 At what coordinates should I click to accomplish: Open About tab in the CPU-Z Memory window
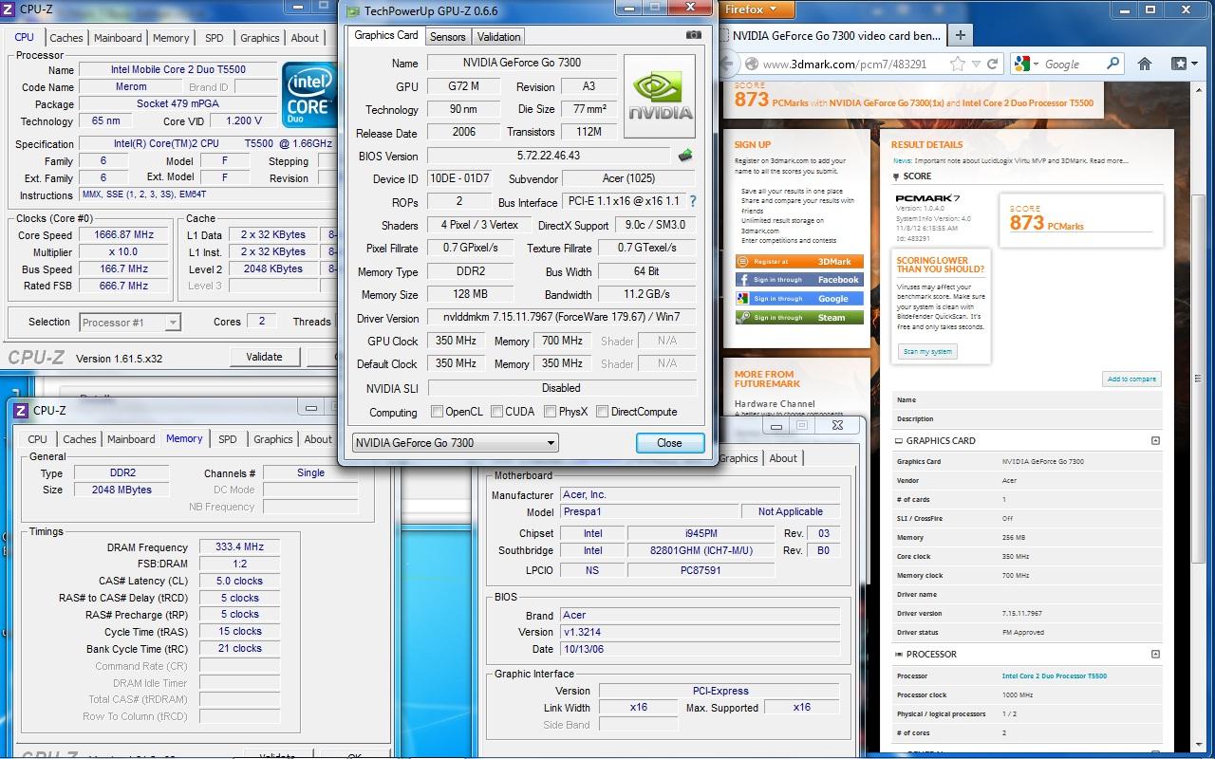[318, 439]
